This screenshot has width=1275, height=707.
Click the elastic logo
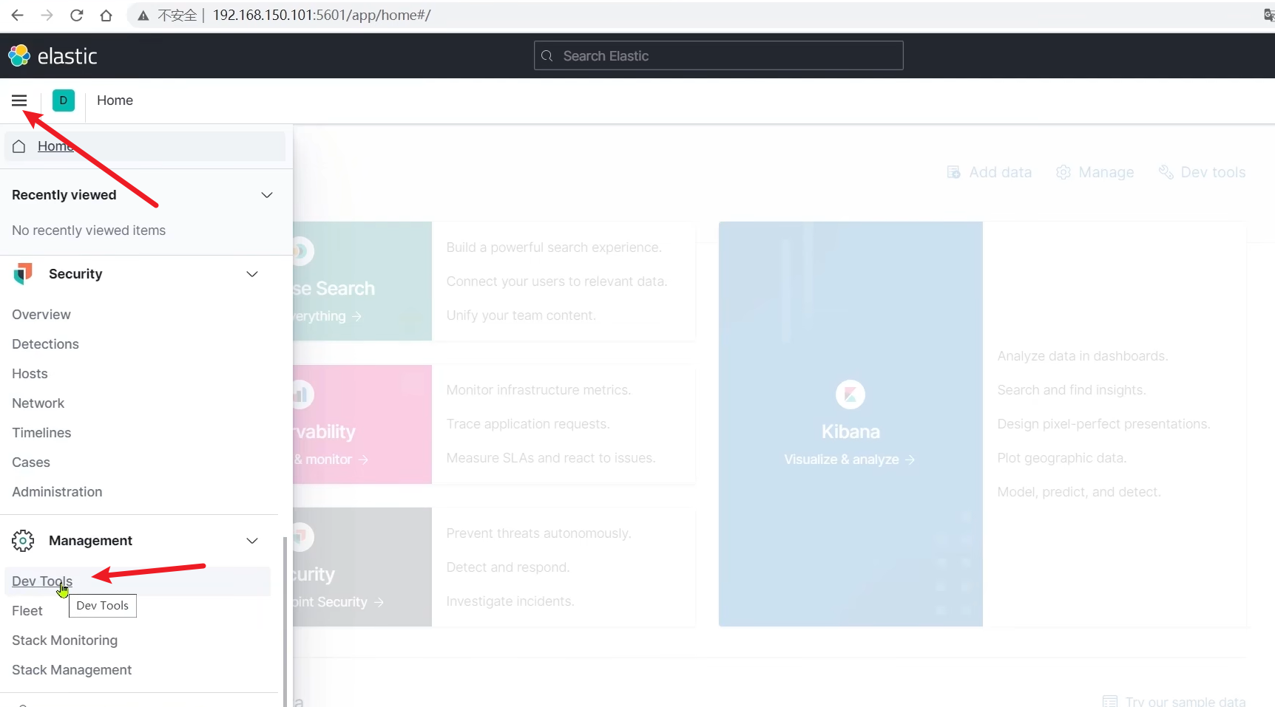coord(53,56)
